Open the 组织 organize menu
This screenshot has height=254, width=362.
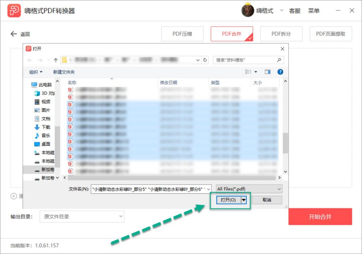pyautogui.click(x=36, y=72)
